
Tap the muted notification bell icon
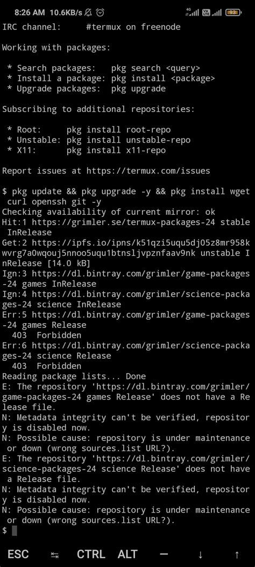[88, 13]
